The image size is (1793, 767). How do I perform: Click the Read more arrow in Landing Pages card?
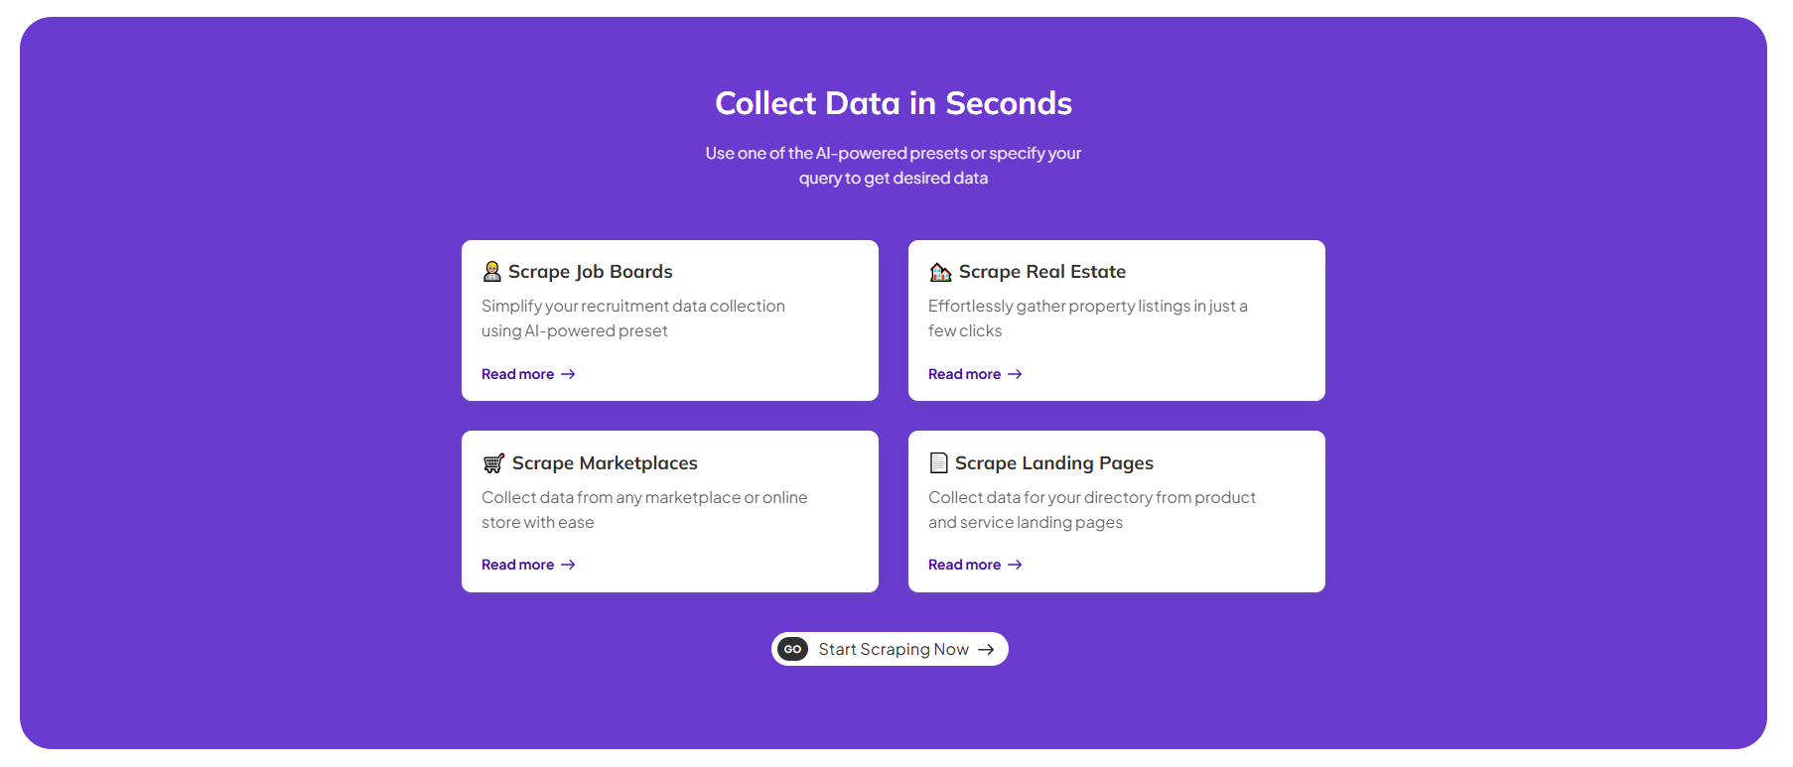[1015, 565]
